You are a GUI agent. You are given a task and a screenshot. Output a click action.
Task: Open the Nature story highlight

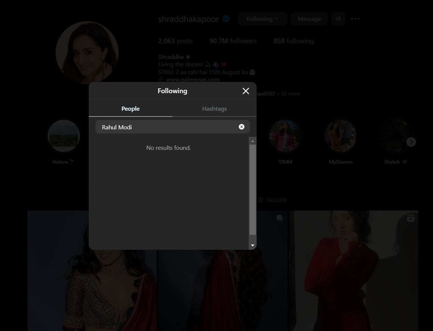[x=64, y=136]
